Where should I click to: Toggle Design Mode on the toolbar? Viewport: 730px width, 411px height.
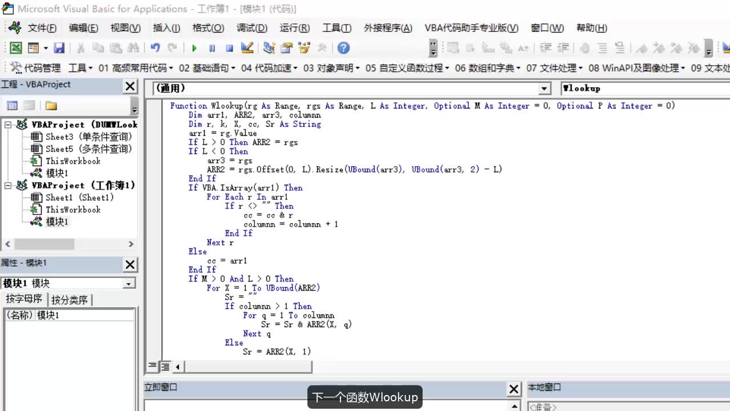point(247,48)
